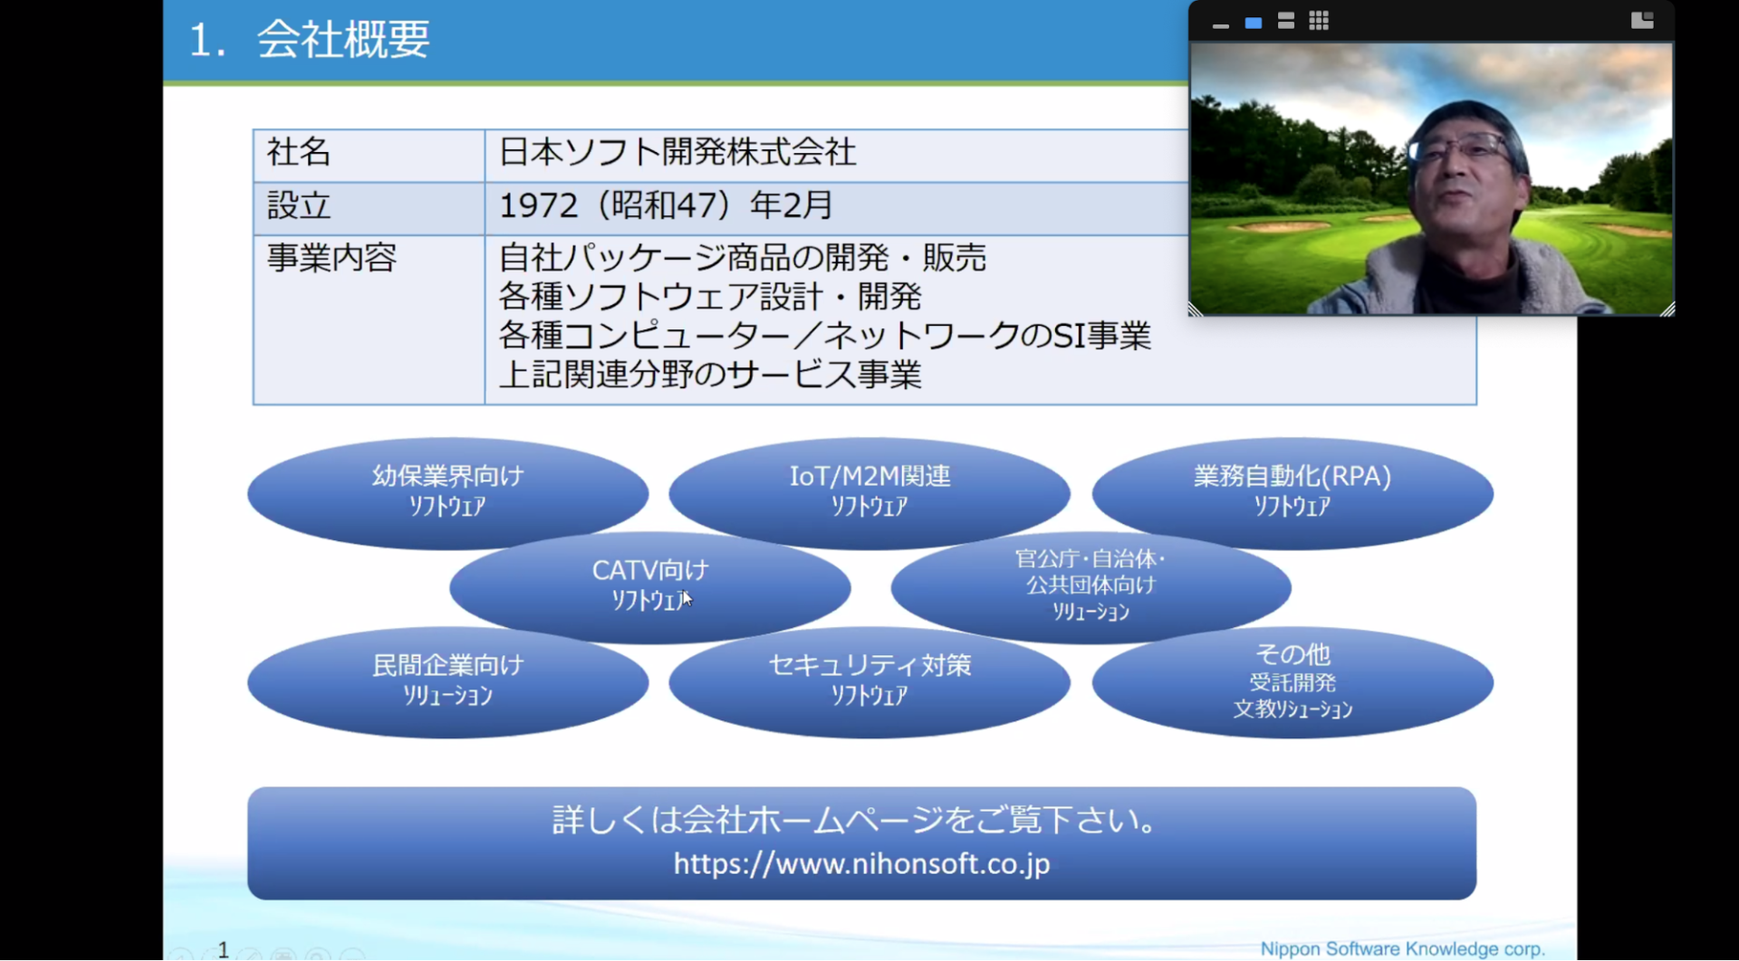Click the speaker's video thumbnail

coord(1431,179)
